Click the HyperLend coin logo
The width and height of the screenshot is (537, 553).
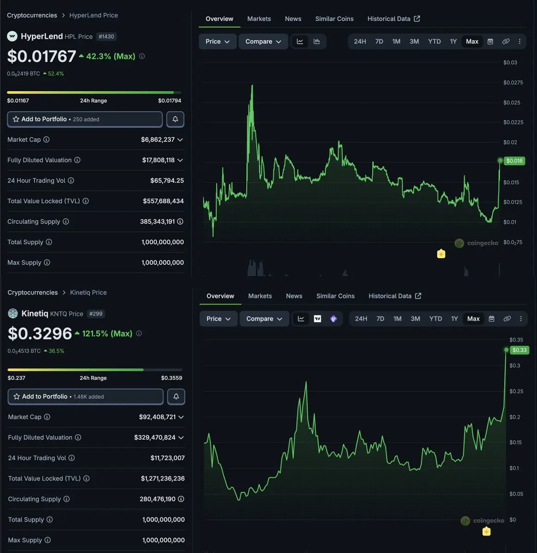pos(12,36)
